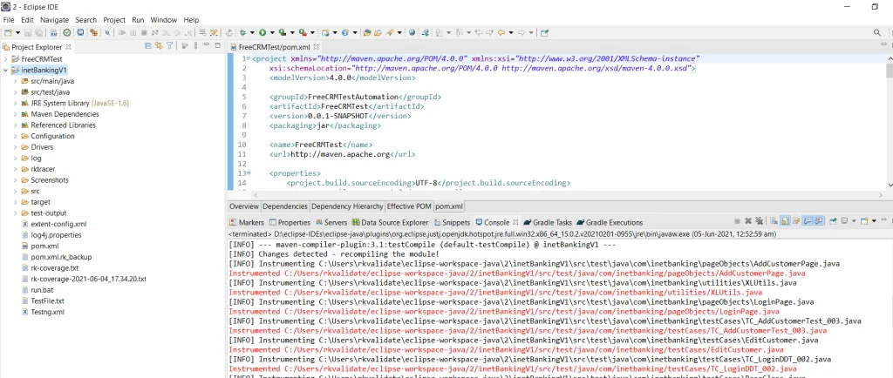Open the File menu
The height and width of the screenshot is (378, 893).
coord(9,19)
